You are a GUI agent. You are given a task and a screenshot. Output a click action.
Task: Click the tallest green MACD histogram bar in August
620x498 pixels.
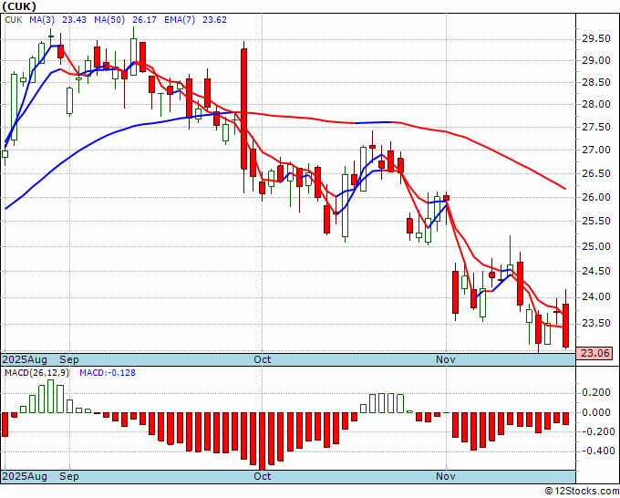(x=51, y=397)
